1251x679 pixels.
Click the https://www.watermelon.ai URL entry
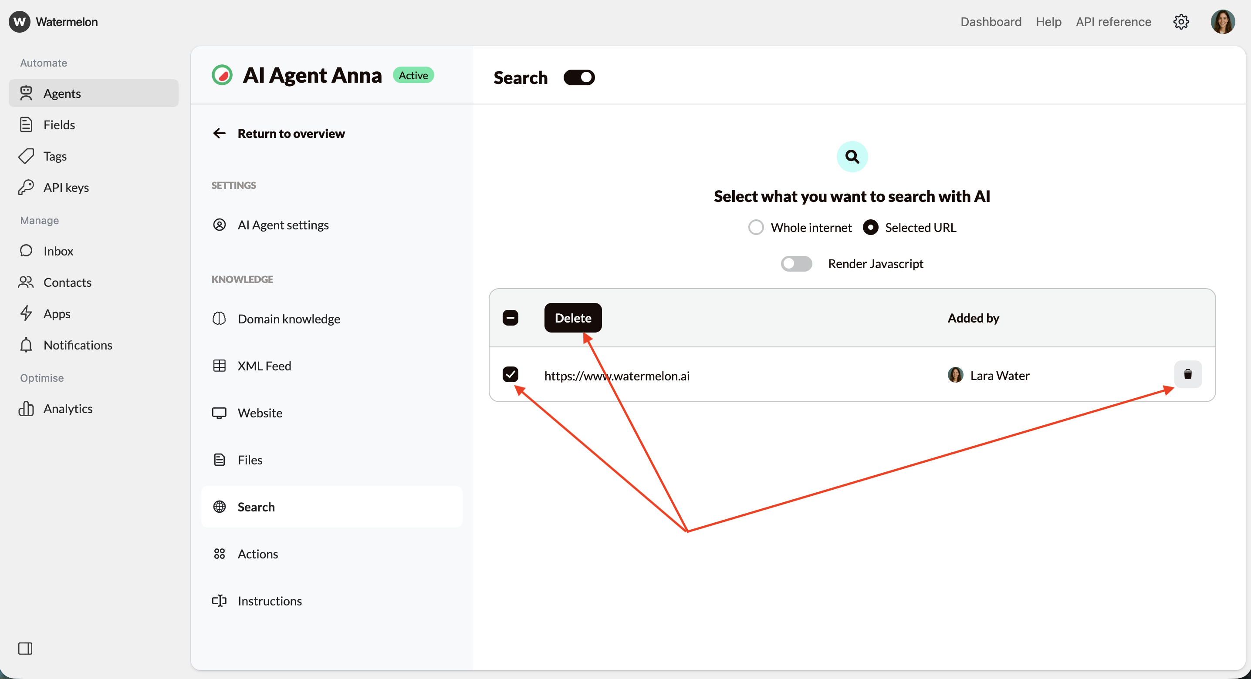tap(617, 376)
